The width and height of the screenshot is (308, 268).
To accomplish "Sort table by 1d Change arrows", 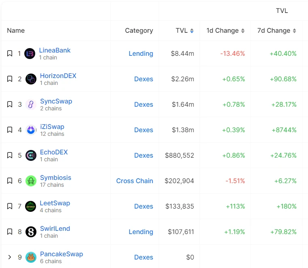I will coord(243,31).
